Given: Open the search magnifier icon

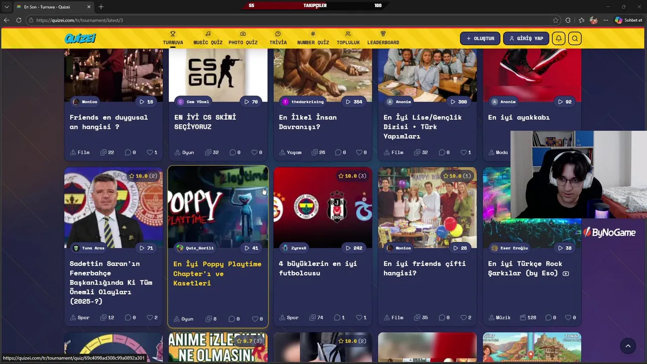Looking at the screenshot, I should pyautogui.click(x=575, y=38).
